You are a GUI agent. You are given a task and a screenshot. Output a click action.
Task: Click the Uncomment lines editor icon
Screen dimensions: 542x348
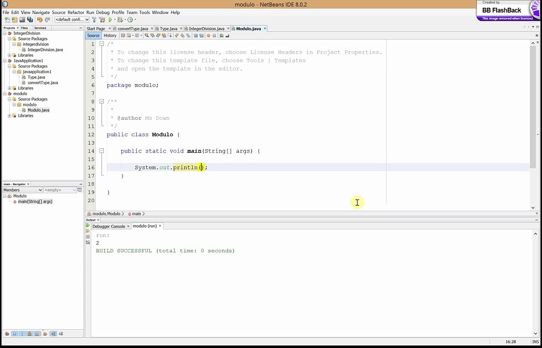click(x=228, y=35)
